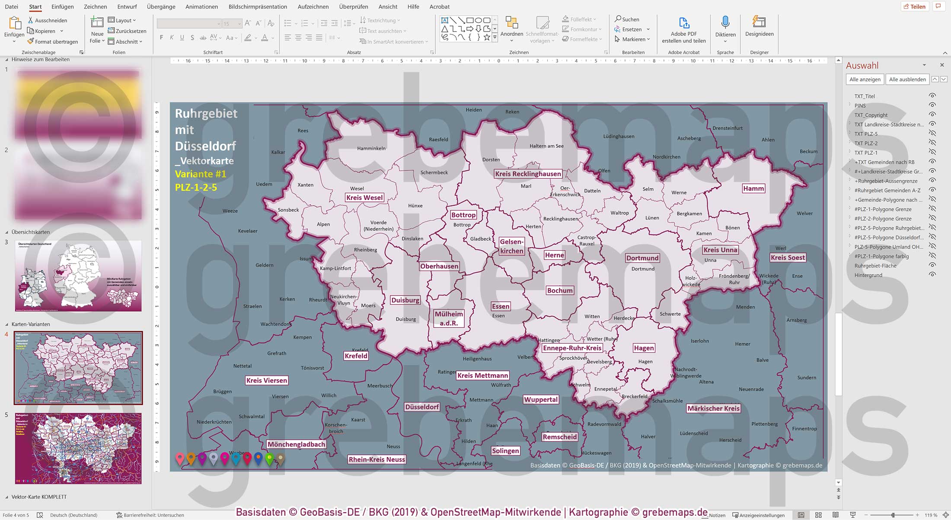Click the Teilen button top right
This screenshot has height=520, width=951.
[x=915, y=6]
